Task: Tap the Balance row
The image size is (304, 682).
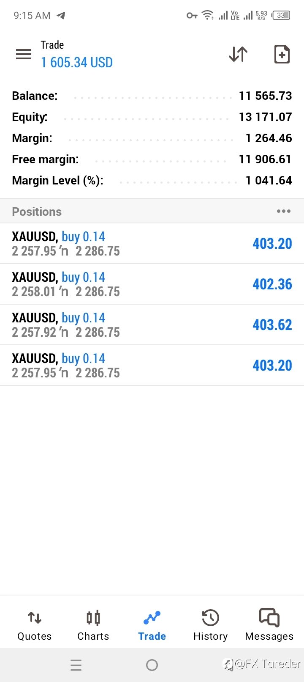Action: [x=152, y=96]
